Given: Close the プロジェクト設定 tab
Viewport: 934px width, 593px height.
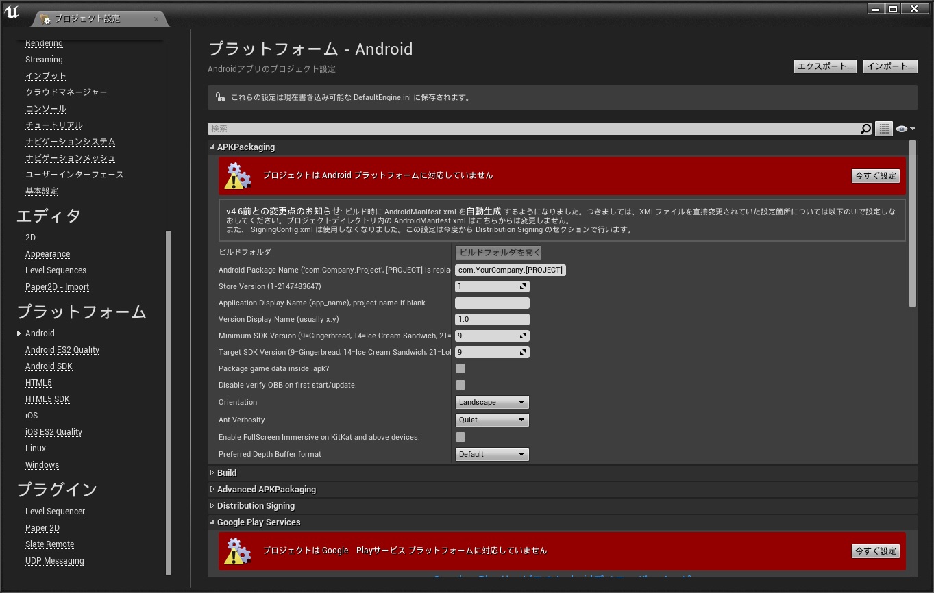Looking at the screenshot, I should coord(156,19).
